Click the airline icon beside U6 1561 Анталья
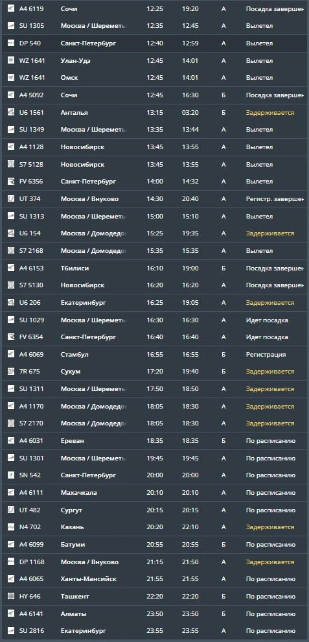 click(11, 112)
